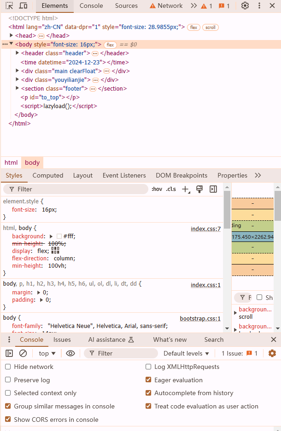Viewport: 281px width, 431px height.
Task: Click the flex badge on the html element
Action: tap(194, 28)
